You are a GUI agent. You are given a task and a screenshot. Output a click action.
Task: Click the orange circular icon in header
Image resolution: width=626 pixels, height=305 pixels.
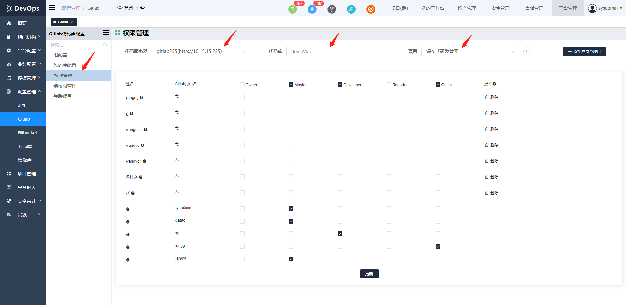coord(371,9)
